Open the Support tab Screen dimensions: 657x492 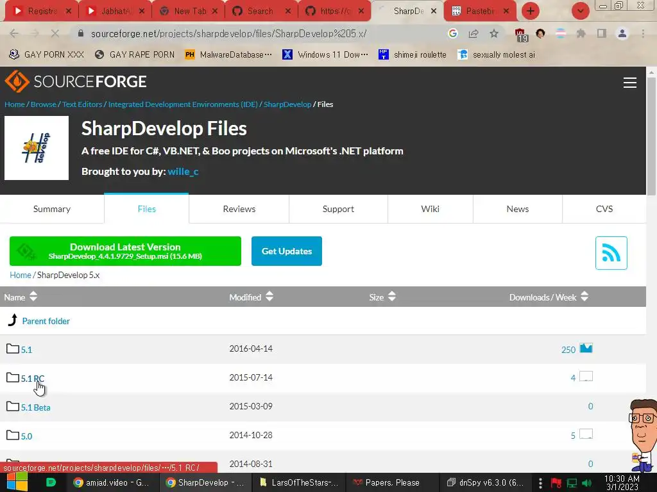click(x=338, y=209)
